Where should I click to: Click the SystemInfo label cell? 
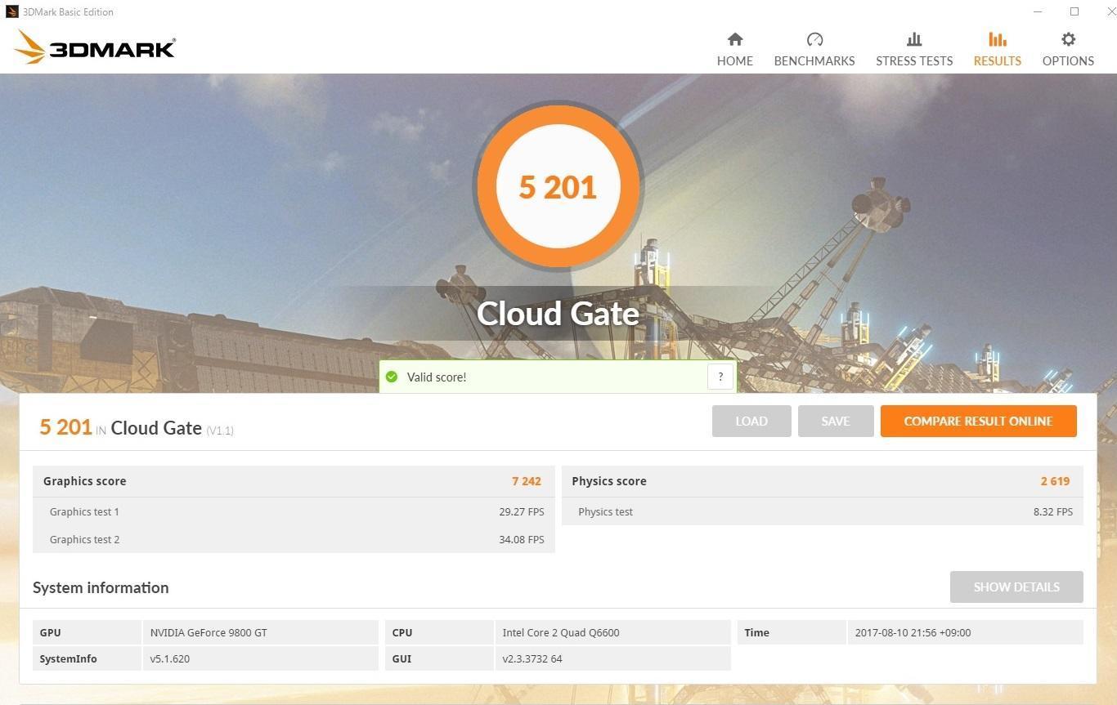pos(87,658)
